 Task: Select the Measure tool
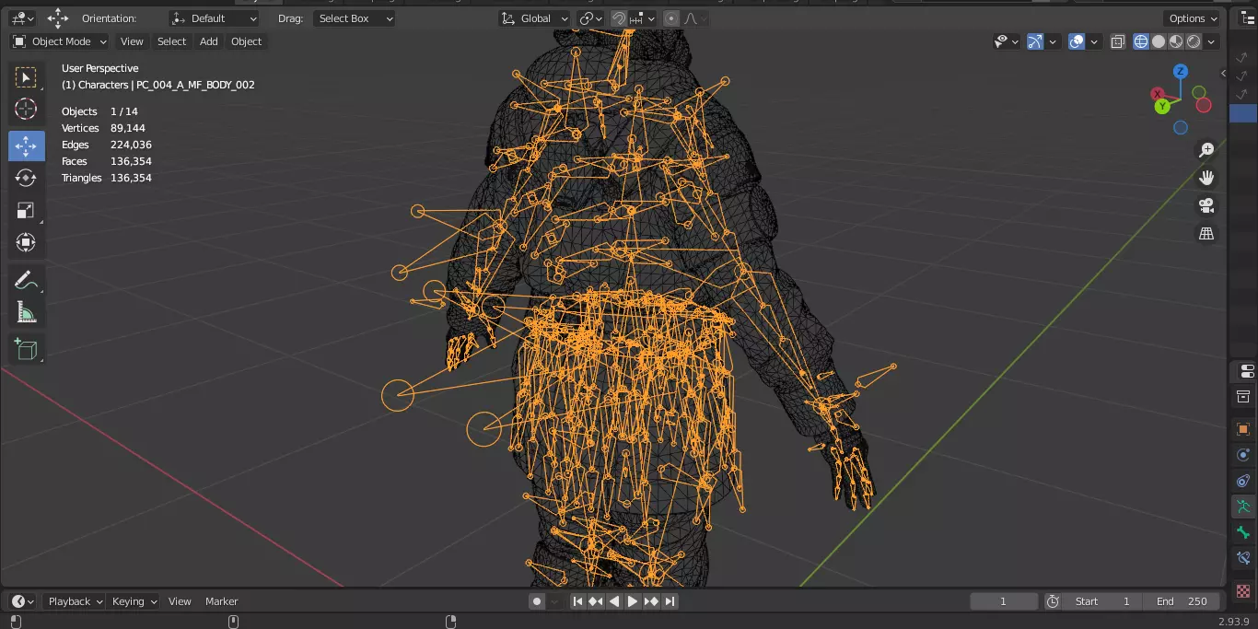pyautogui.click(x=26, y=312)
